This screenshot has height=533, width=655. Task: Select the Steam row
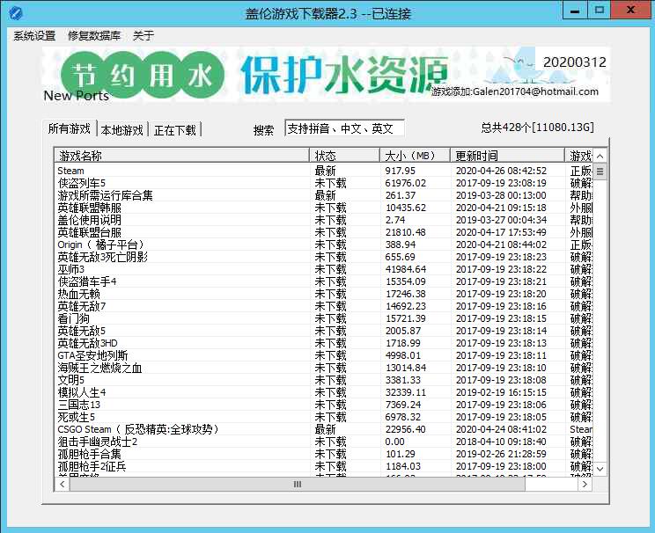tap(324, 171)
